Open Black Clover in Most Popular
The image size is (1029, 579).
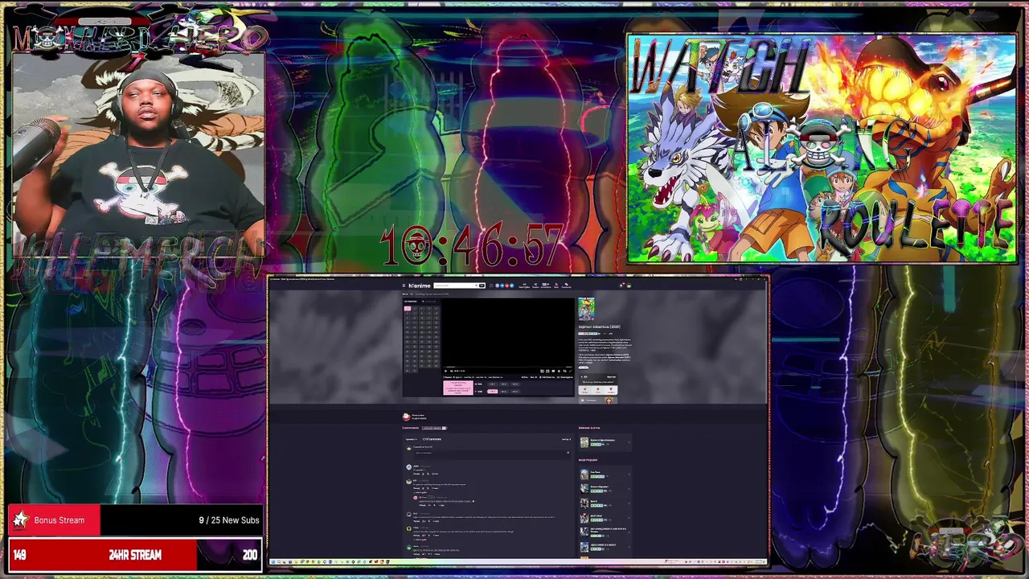pos(596,515)
